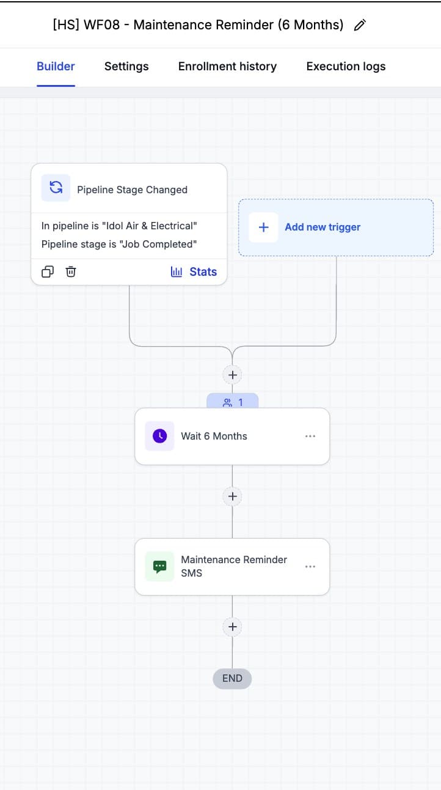Open the Enrollment history tab
This screenshot has height=790, width=441.
click(227, 66)
